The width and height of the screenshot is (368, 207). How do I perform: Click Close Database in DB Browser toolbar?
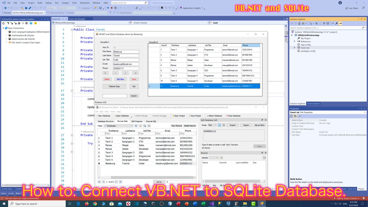pos(234,116)
